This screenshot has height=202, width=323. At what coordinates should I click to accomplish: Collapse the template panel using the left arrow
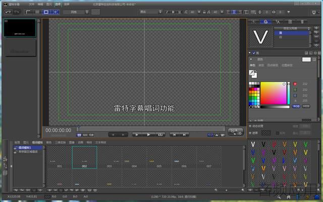click(x=11, y=166)
